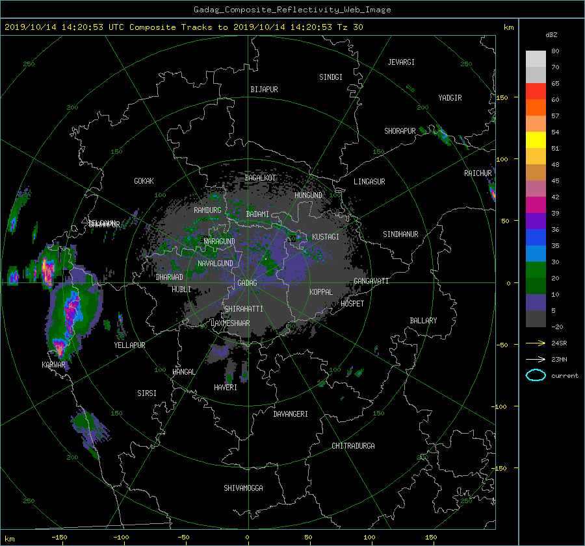Screen dimensions: 585x546
Task: Click the HANGAL city label
Action: (183, 372)
